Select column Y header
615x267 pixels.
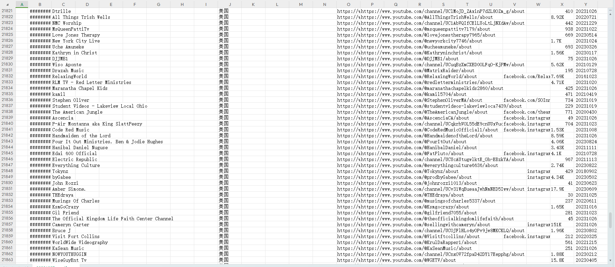(x=586, y=4)
